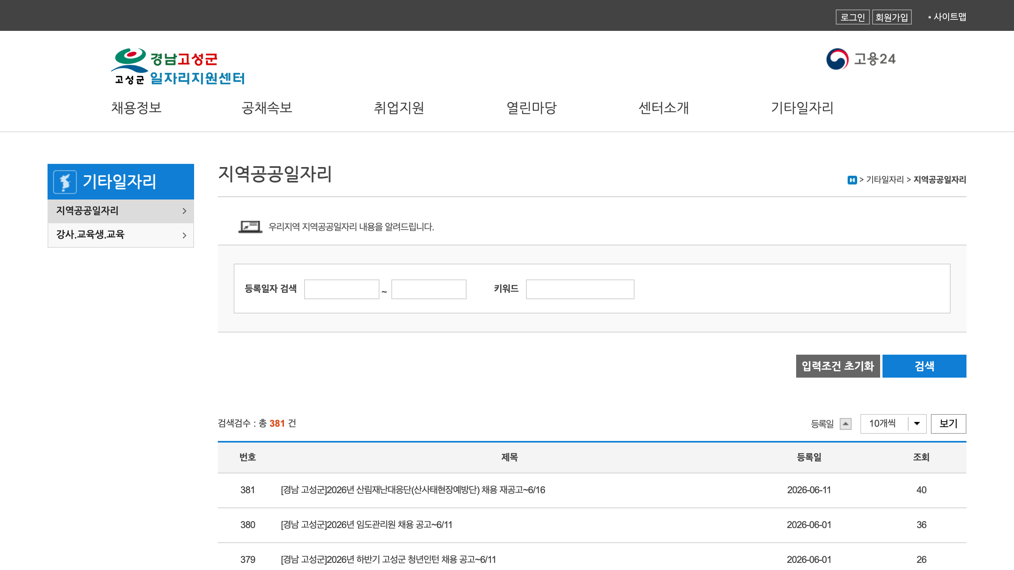Open the 취업지원 menu
The image size is (1014, 570).
click(399, 108)
